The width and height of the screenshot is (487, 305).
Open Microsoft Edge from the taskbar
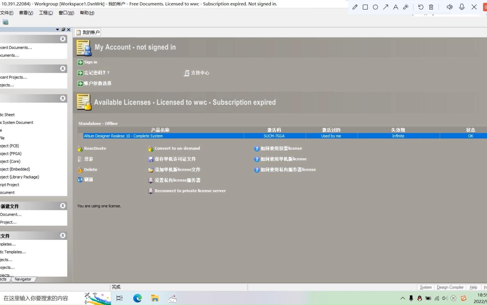(x=138, y=298)
